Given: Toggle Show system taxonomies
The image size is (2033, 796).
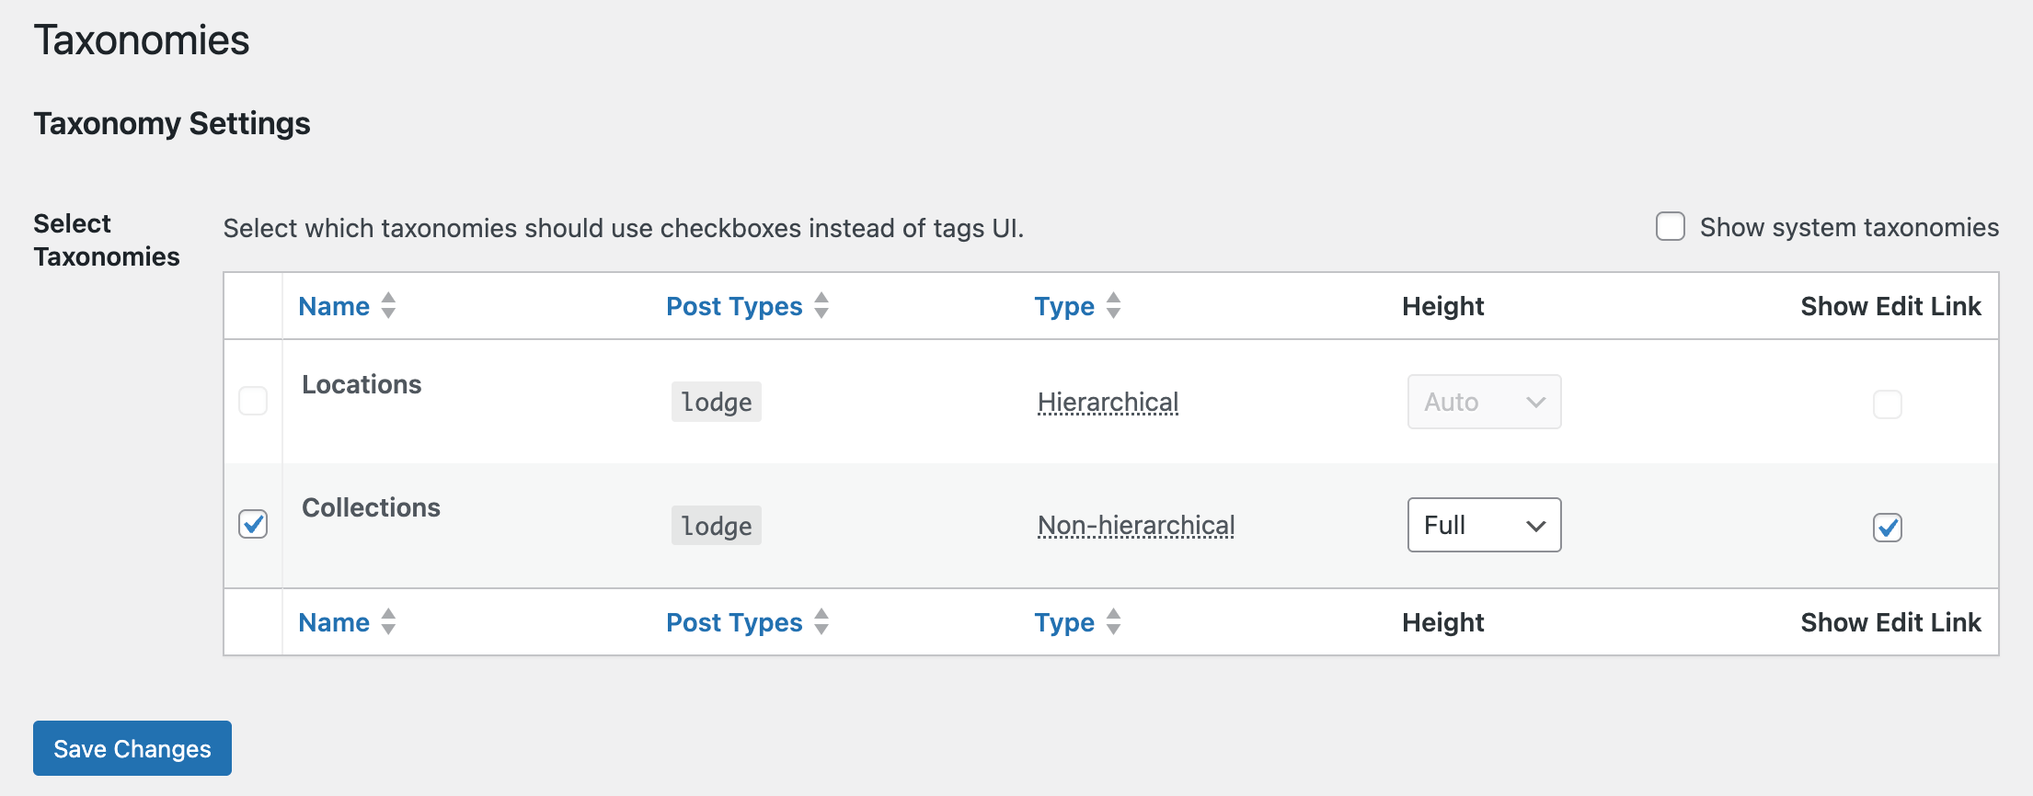Looking at the screenshot, I should pos(1670,226).
